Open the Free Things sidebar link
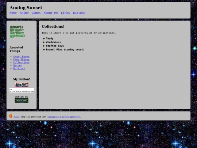This screenshot has width=197, height=148. click(22, 60)
